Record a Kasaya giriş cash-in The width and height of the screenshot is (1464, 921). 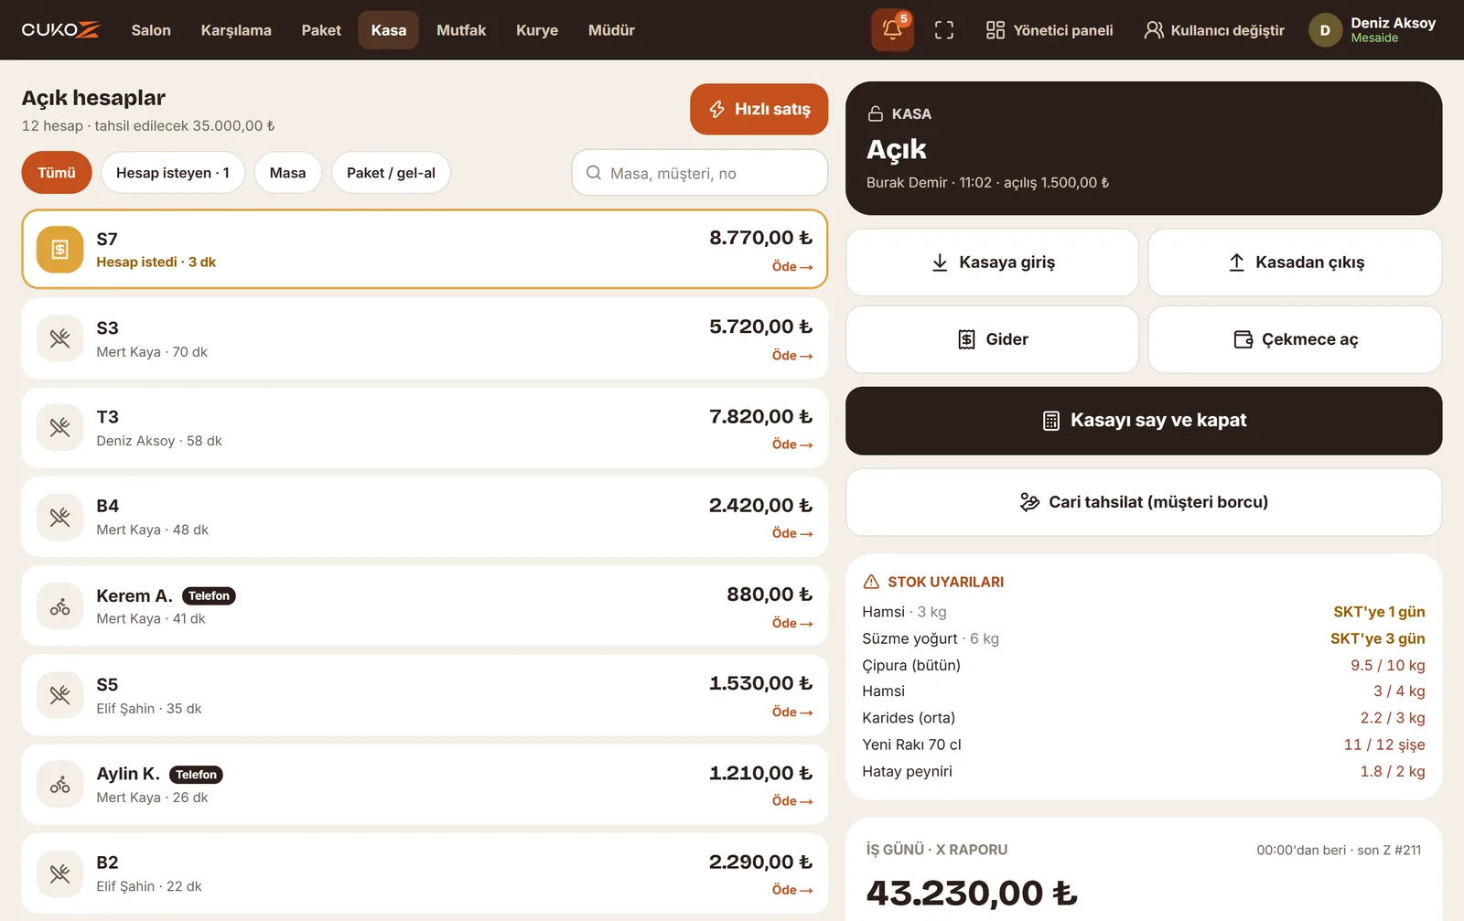[x=992, y=262]
